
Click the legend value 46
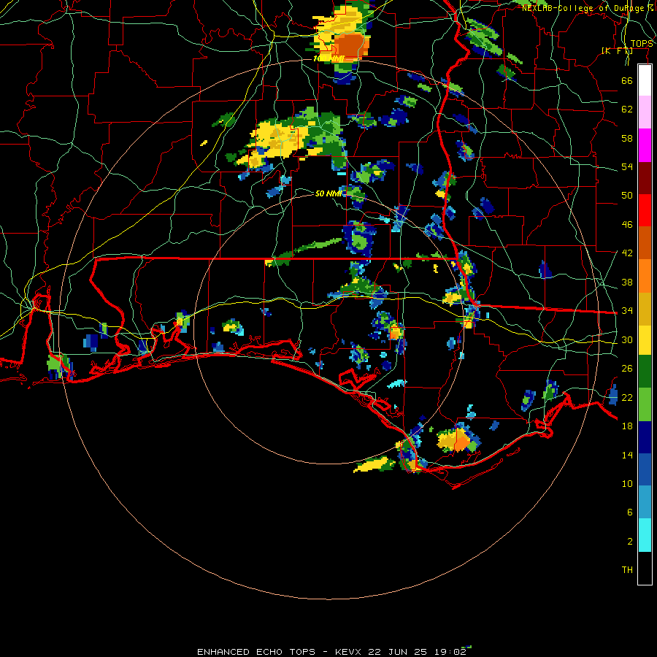[627, 225]
